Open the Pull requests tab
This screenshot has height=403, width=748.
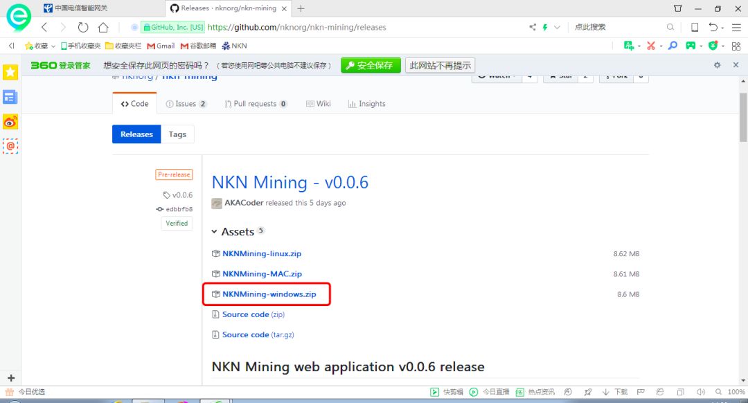pos(256,103)
